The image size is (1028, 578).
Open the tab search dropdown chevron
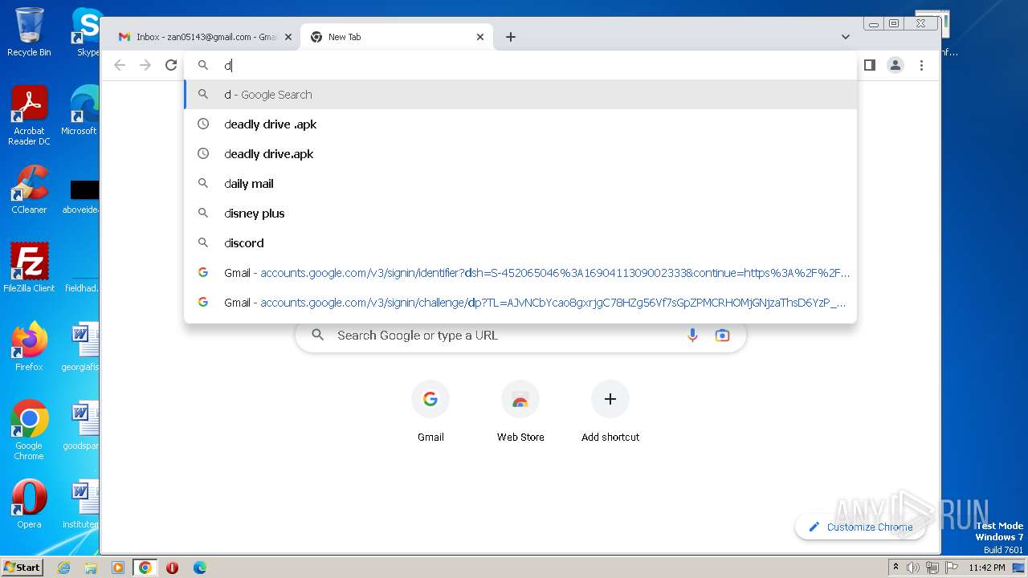click(846, 37)
